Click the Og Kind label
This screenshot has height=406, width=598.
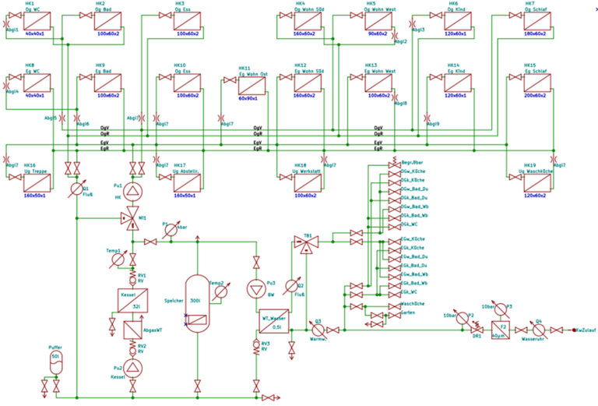(x=456, y=9)
